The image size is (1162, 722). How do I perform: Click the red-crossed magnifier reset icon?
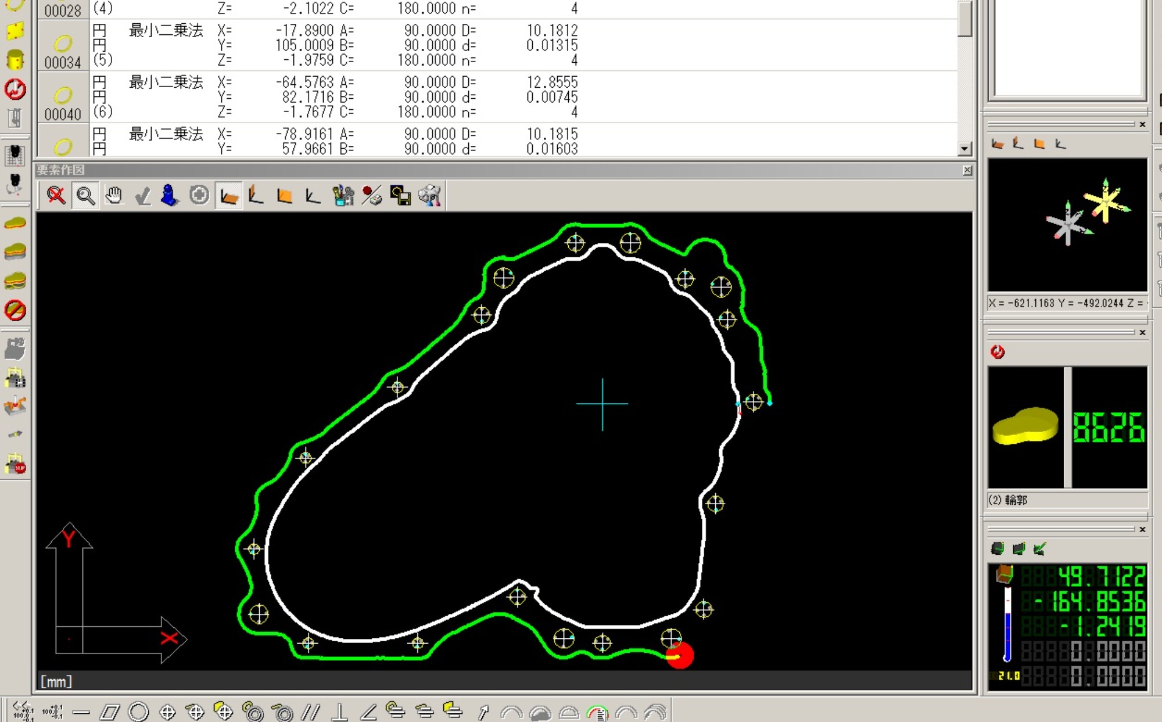[x=56, y=196]
